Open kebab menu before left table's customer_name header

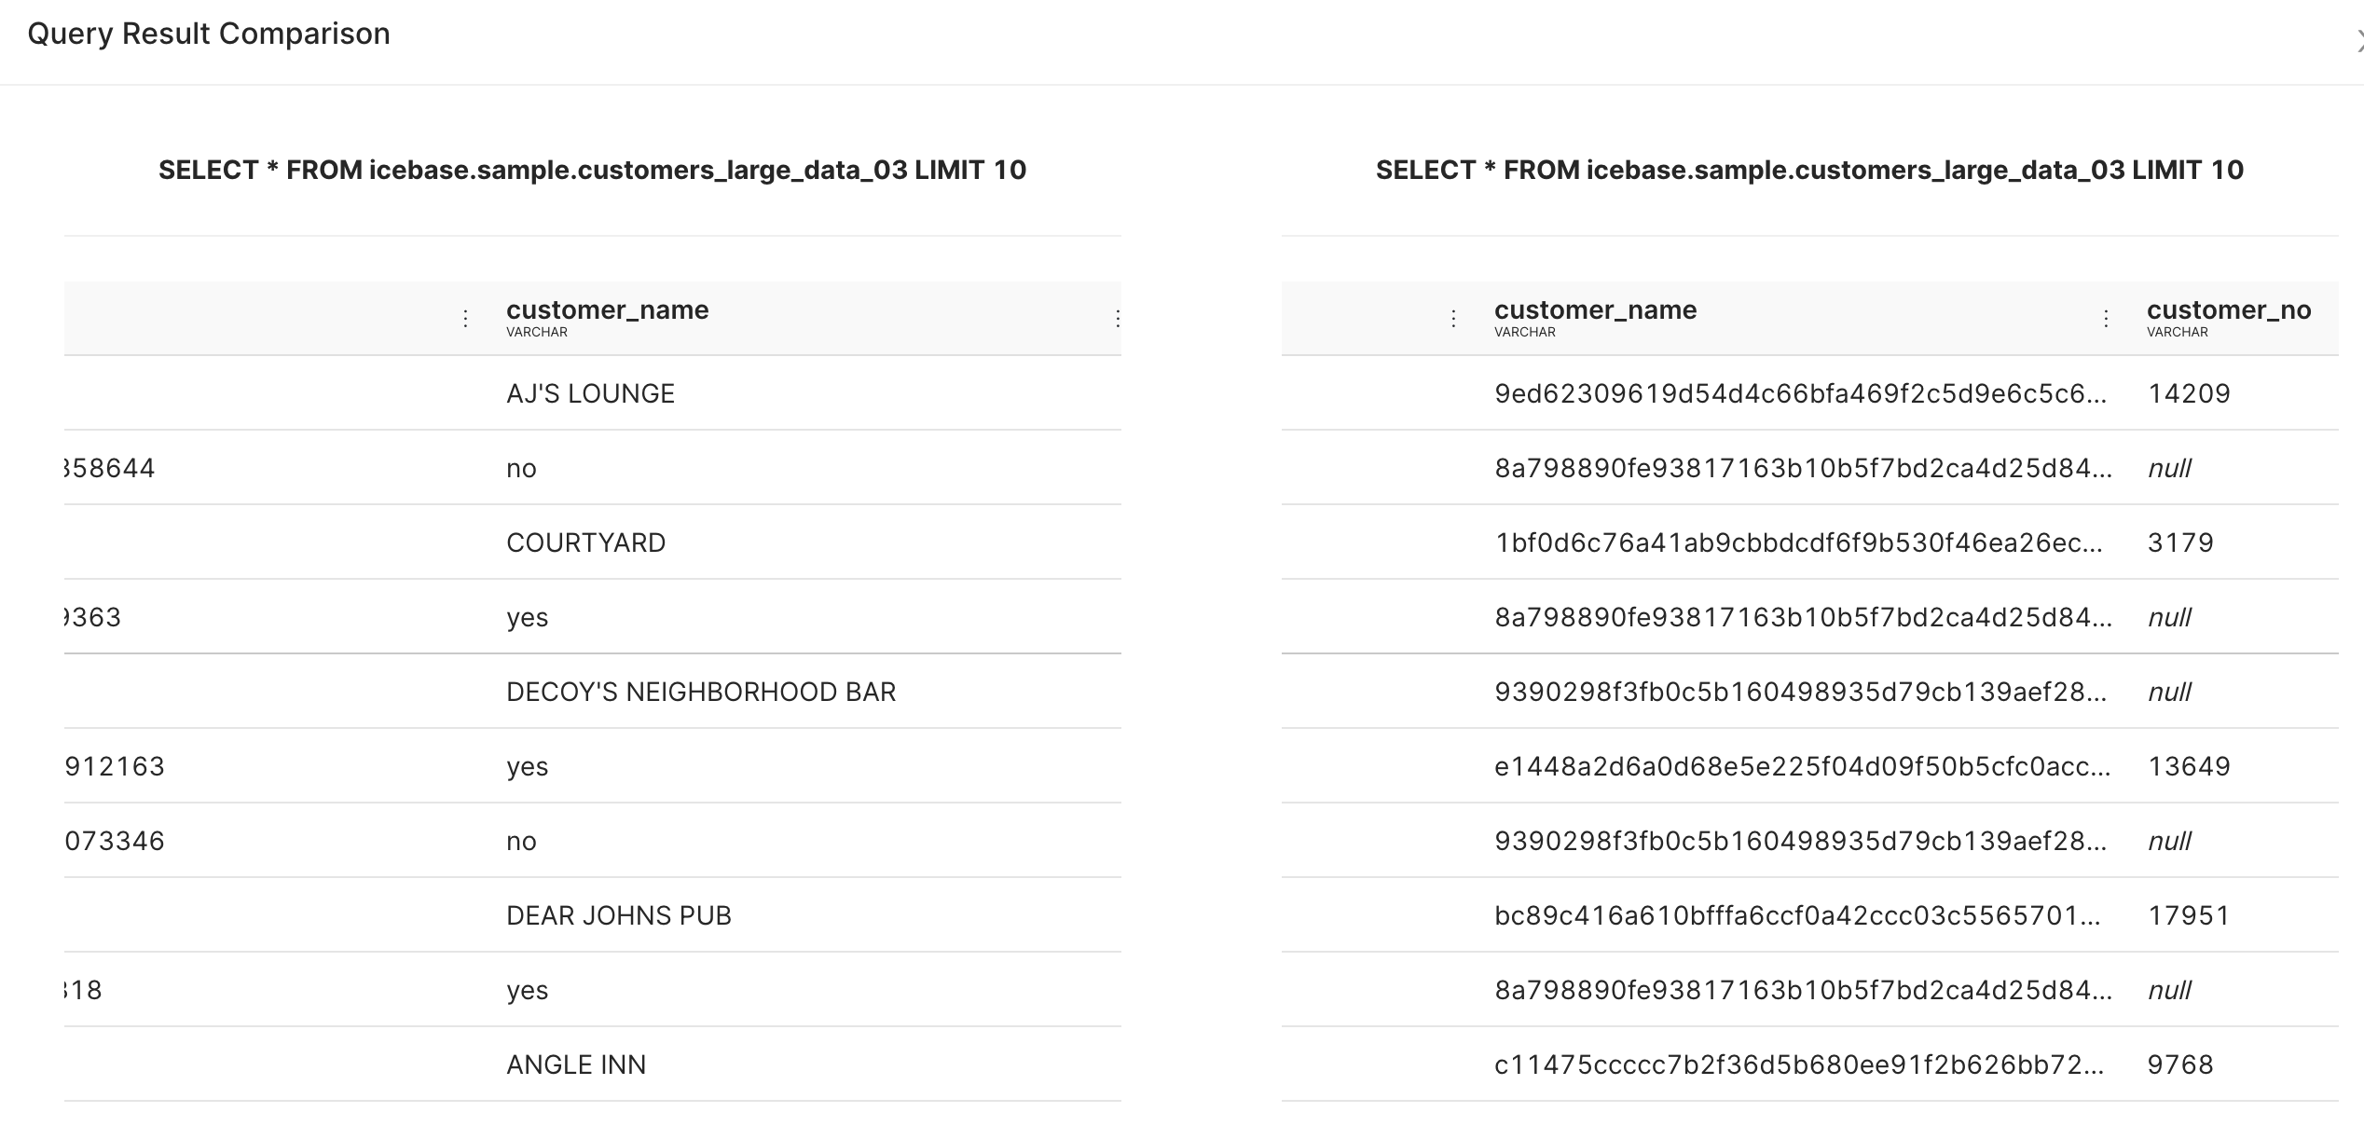(x=465, y=319)
